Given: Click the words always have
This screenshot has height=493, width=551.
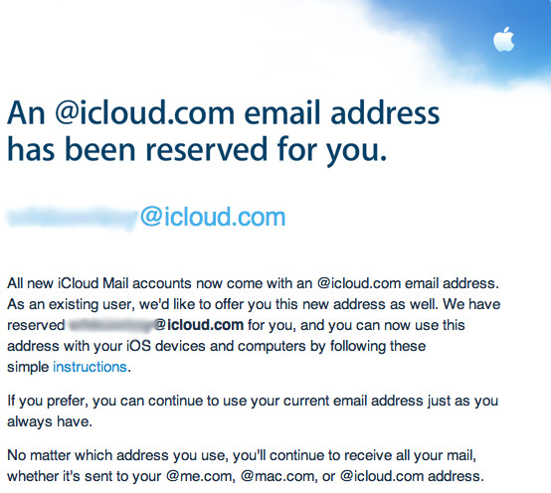Looking at the screenshot, I should point(50,421).
